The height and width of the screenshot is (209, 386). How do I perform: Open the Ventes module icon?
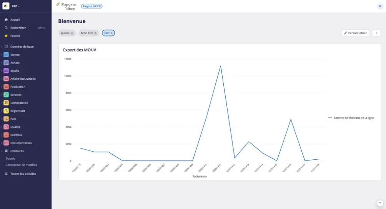tap(6, 55)
